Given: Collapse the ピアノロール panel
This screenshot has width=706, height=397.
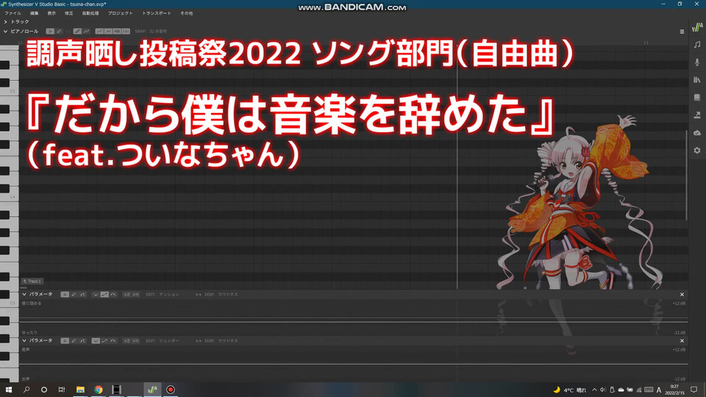Looking at the screenshot, I should coord(5,32).
